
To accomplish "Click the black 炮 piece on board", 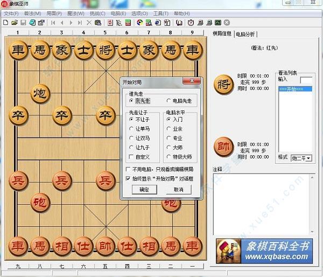I will pyautogui.click(x=40, y=93).
